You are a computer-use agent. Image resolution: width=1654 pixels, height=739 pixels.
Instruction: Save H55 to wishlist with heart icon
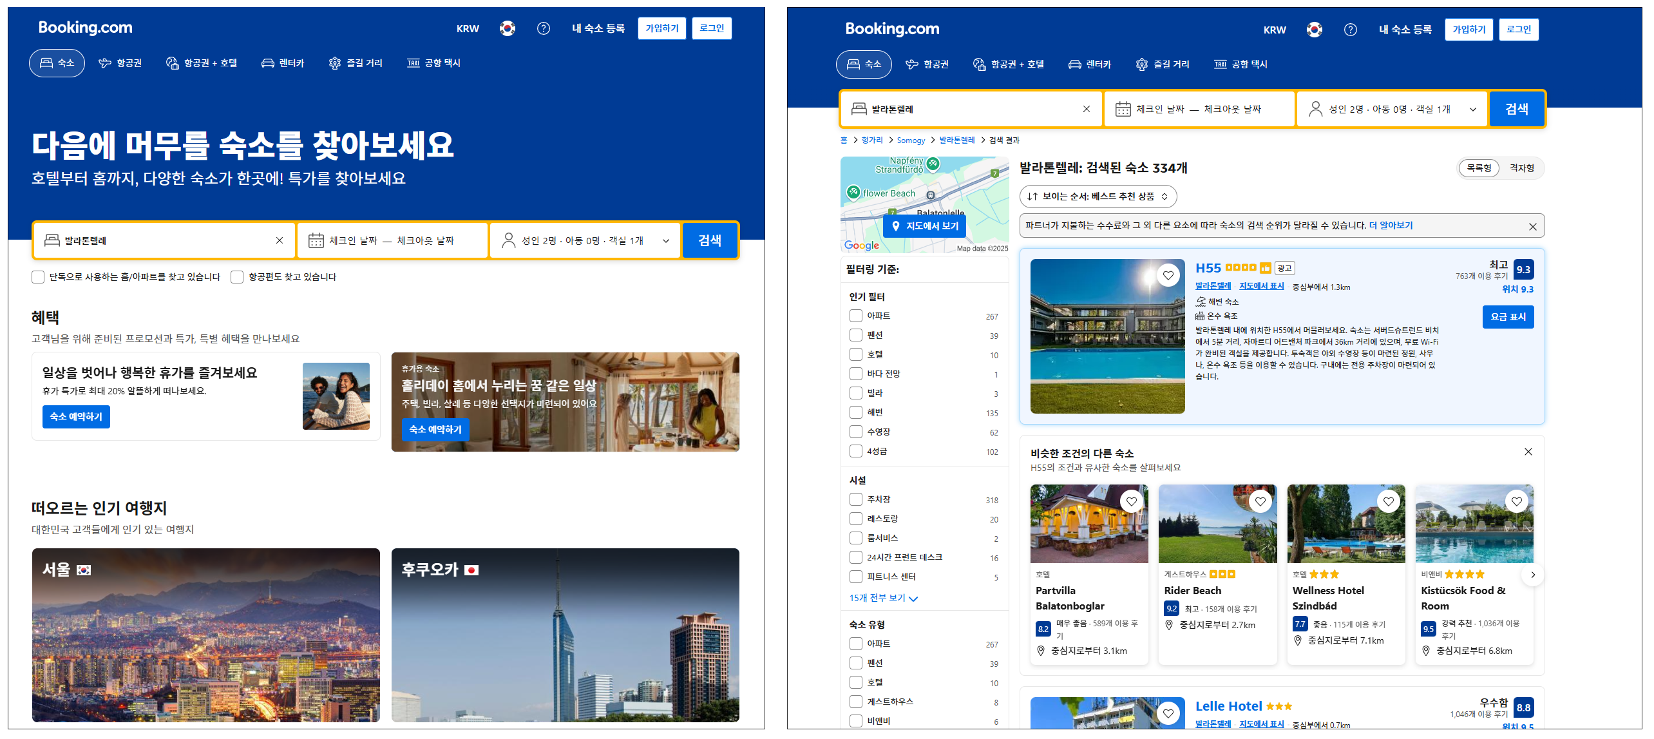(x=1168, y=276)
